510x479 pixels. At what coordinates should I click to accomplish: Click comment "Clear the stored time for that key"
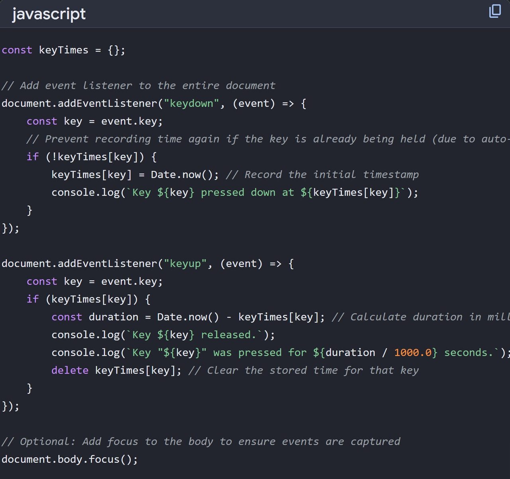click(x=304, y=371)
